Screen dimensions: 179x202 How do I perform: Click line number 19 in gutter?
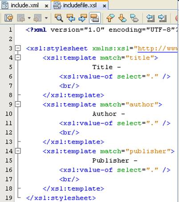pos(8,198)
